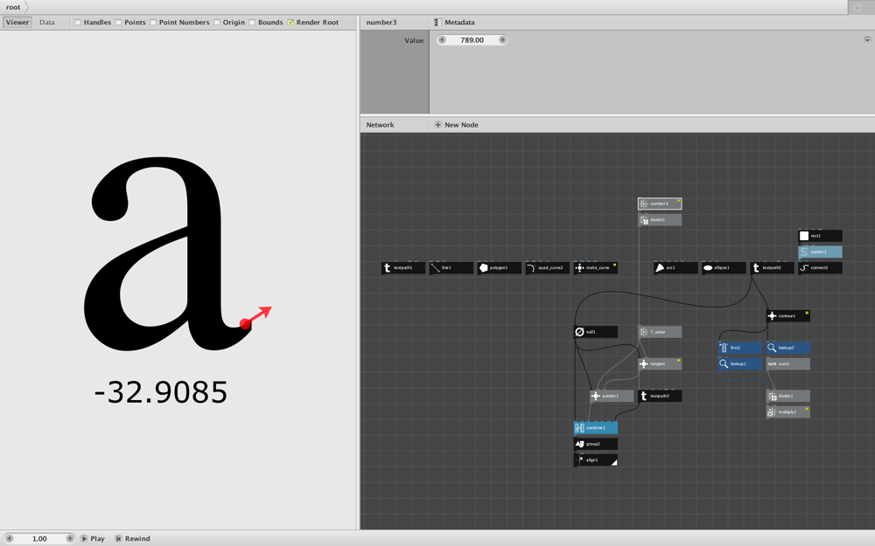Image resolution: width=875 pixels, height=546 pixels.
Task: Open the Metadata editor
Action: tap(454, 23)
